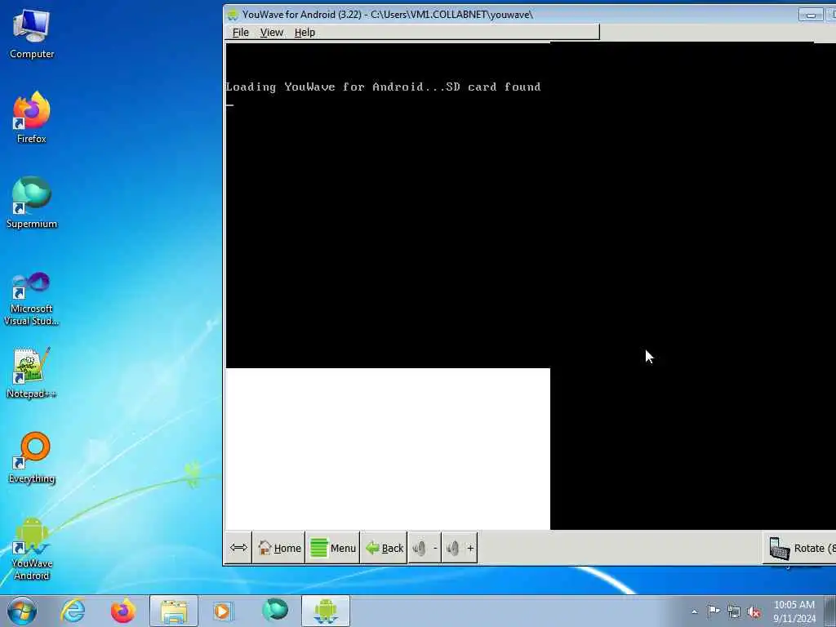836x627 pixels.
Task: Open Supermium from the taskbar
Action: [x=275, y=611]
